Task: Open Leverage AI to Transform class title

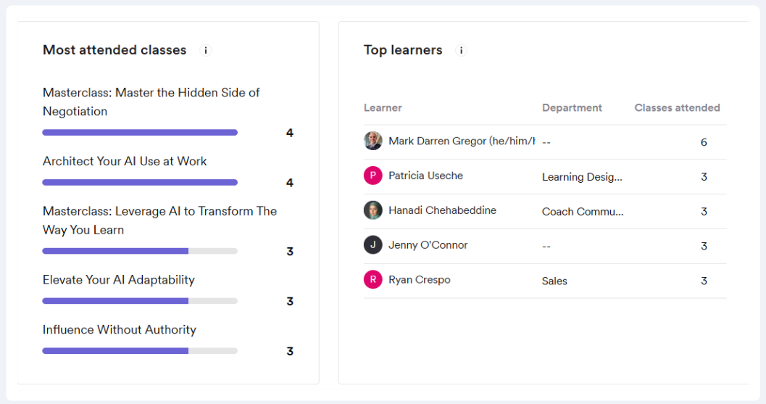Action: (159, 220)
